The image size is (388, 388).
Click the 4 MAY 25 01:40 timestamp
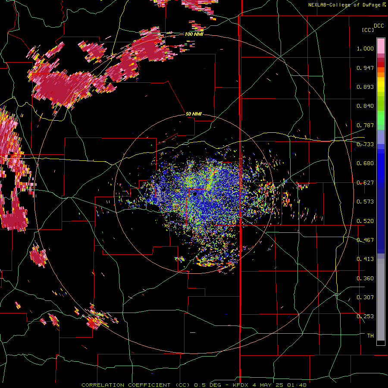(279, 385)
